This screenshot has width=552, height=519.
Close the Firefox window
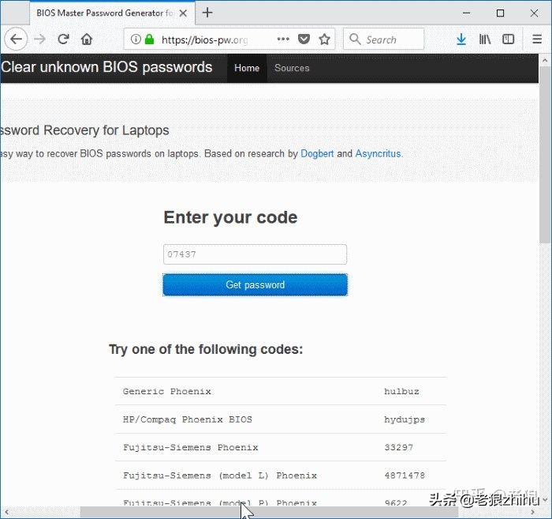coord(534,13)
